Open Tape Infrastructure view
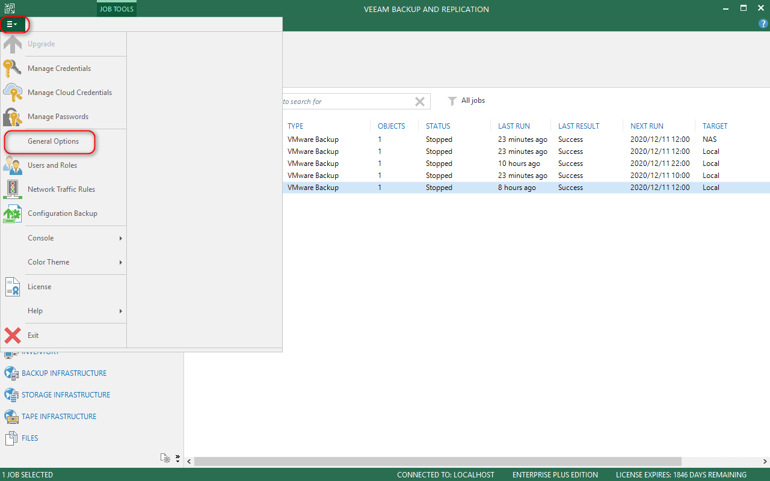770x481 pixels. click(x=59, y=417)
